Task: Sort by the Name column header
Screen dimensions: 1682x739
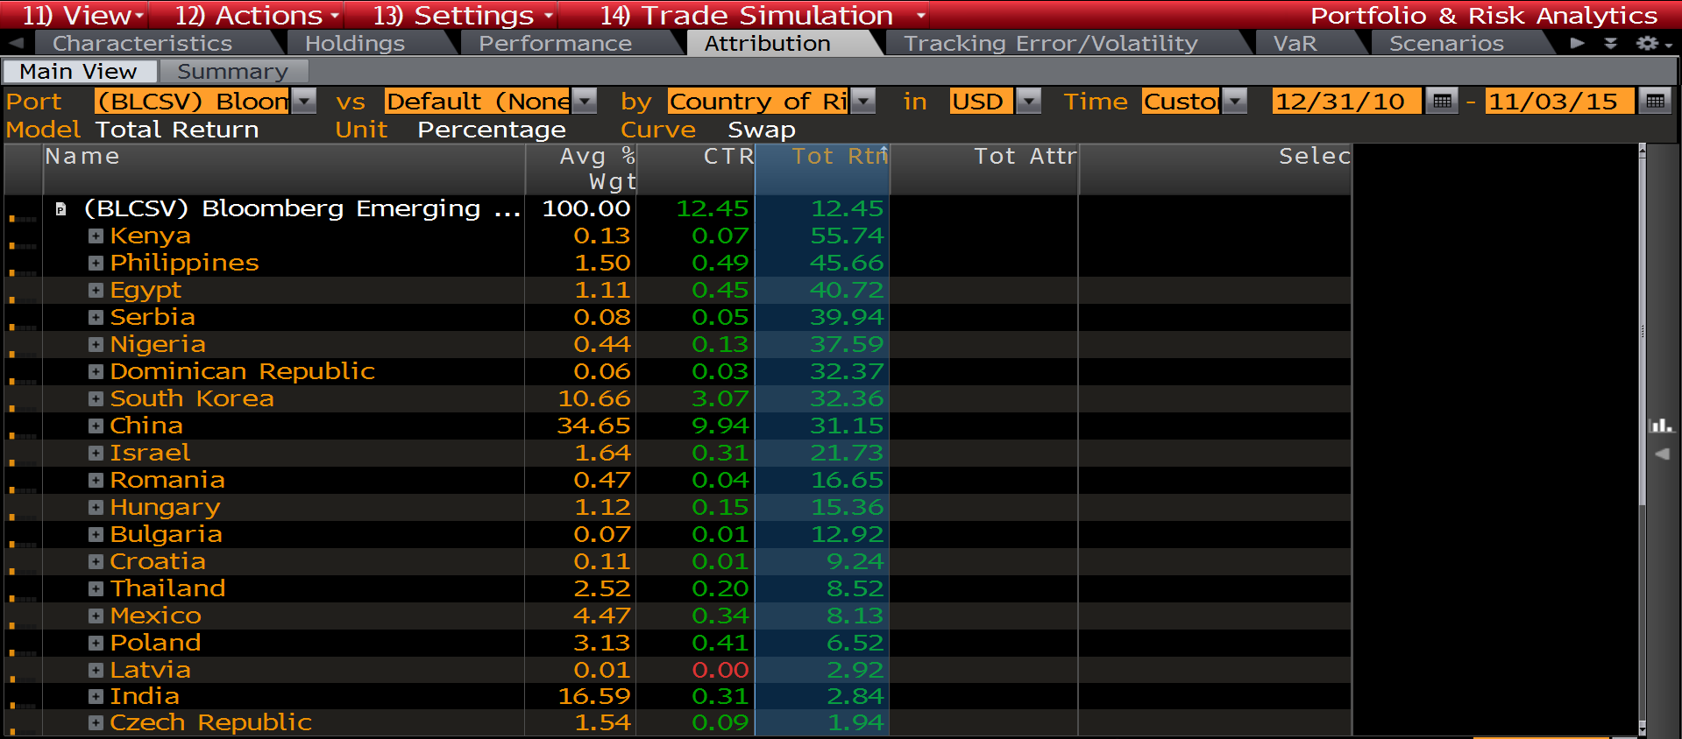Action: pyautogui.click(x=284, y=169)
